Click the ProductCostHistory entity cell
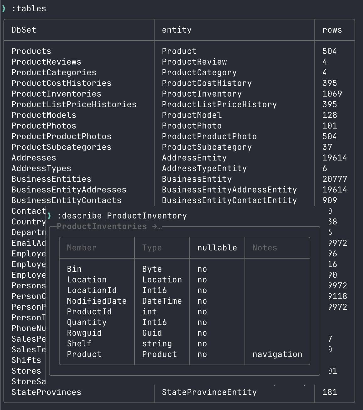 (207, 83)
